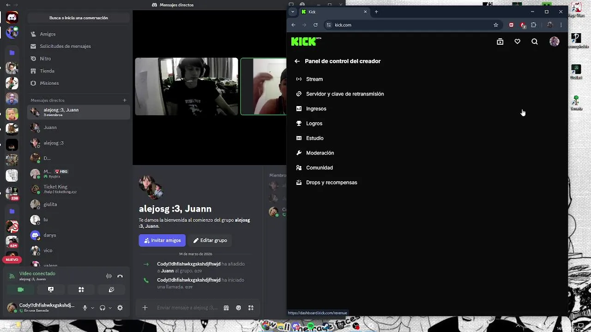Click NUEVO unread indicator
Screen dimensions: 591x332
(x=12, y=260)
